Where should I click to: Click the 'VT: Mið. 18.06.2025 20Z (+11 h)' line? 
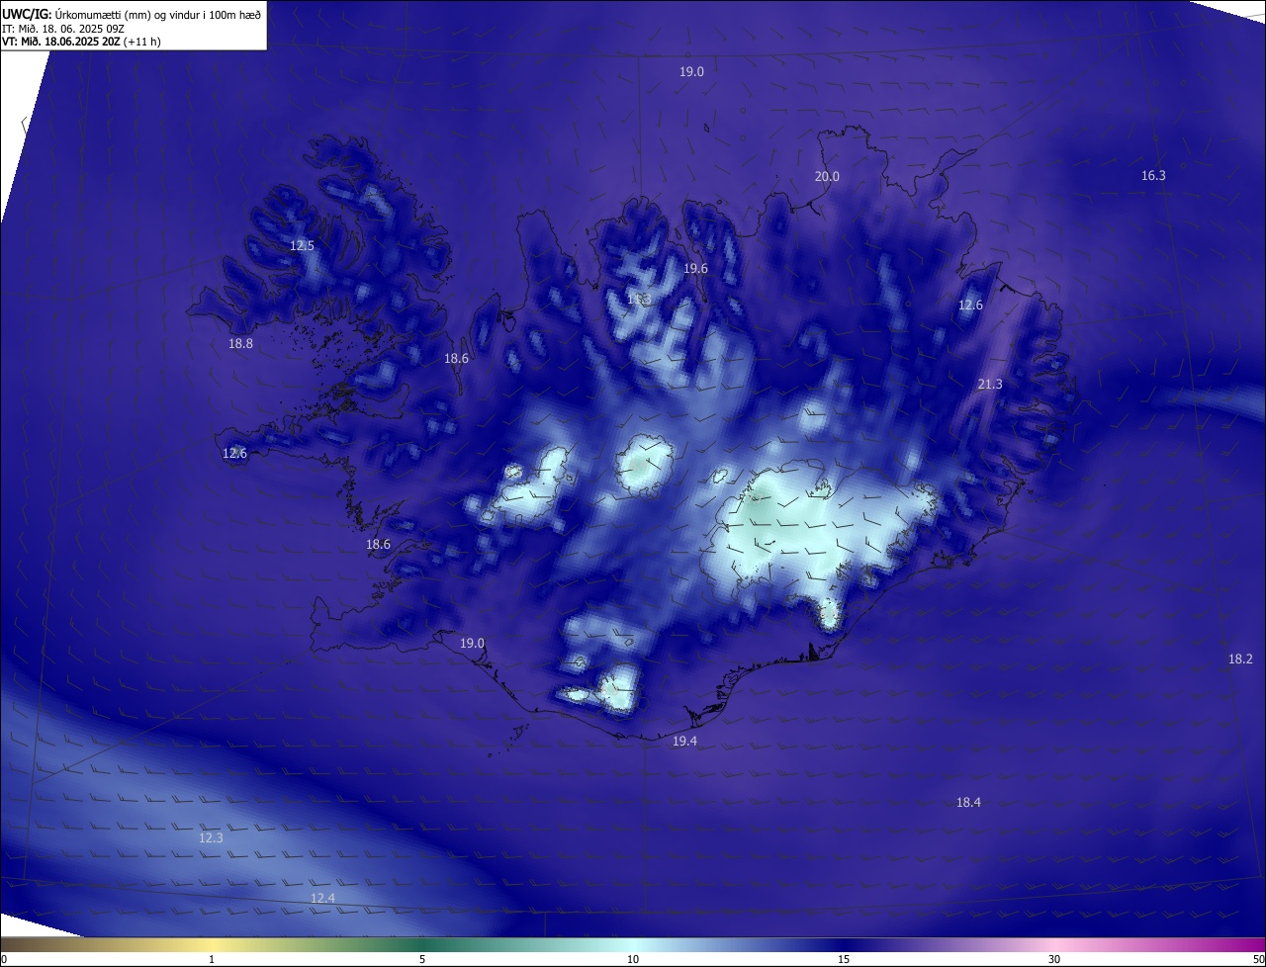81,42
